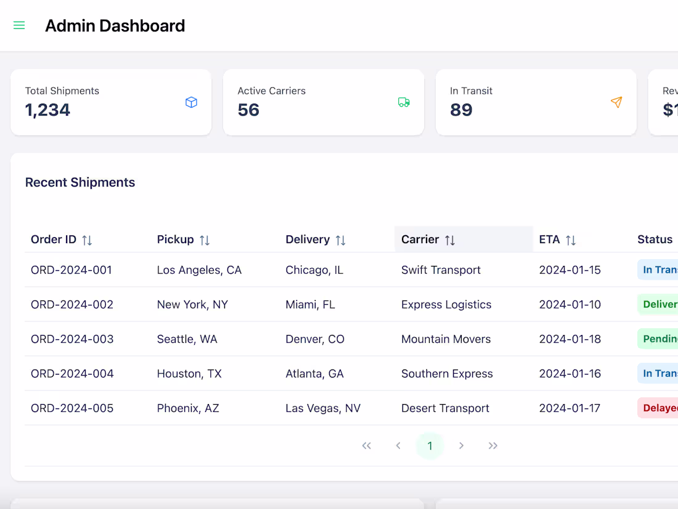Click the Express Logistics carrier cell
Image resolution: width=678 pixels, height=509 pixels.
coord(446,304)
